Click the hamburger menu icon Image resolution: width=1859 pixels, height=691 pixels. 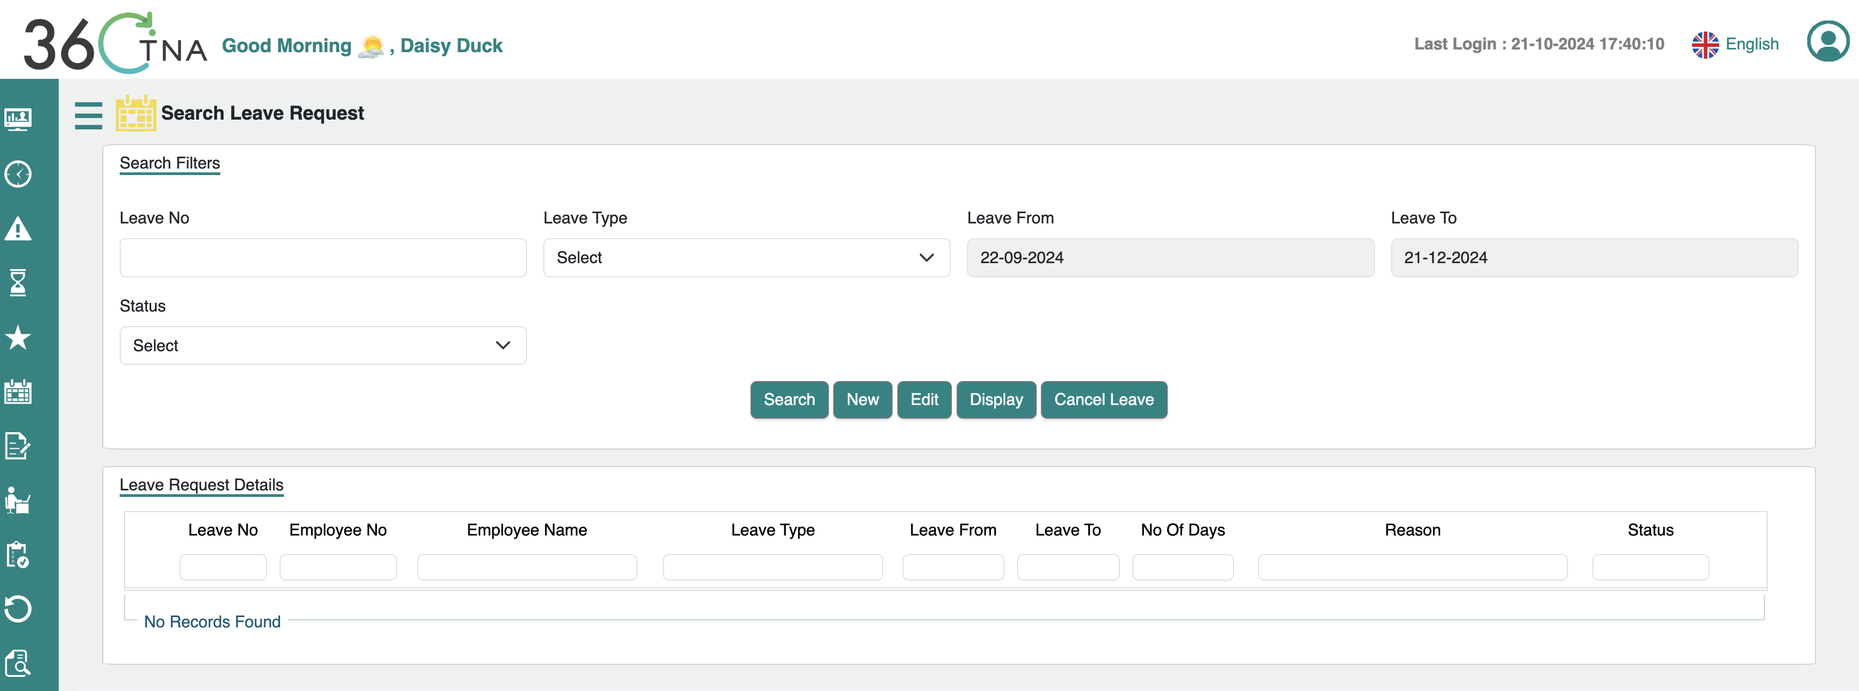(x=88, y=115)
